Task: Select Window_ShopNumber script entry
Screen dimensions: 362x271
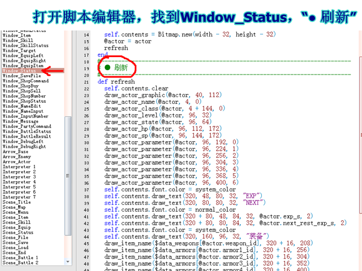Action: (24, 96)
